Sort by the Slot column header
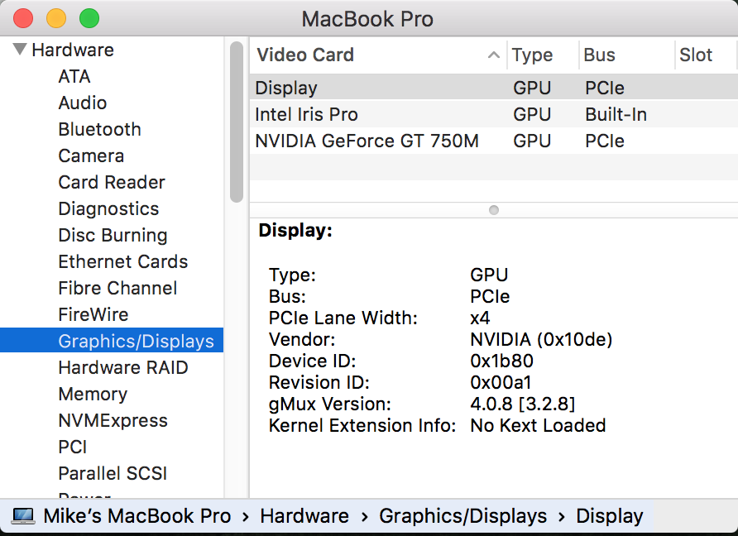 [x=696, y=55]
